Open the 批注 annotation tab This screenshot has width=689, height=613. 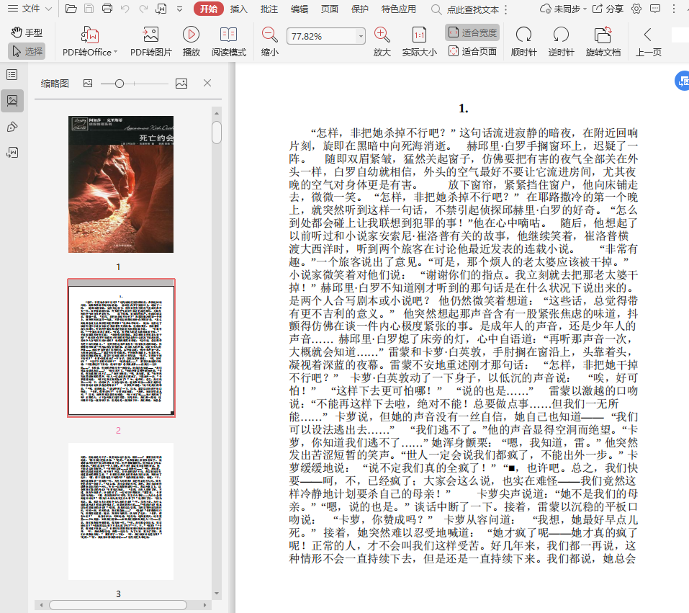(269, 9)
